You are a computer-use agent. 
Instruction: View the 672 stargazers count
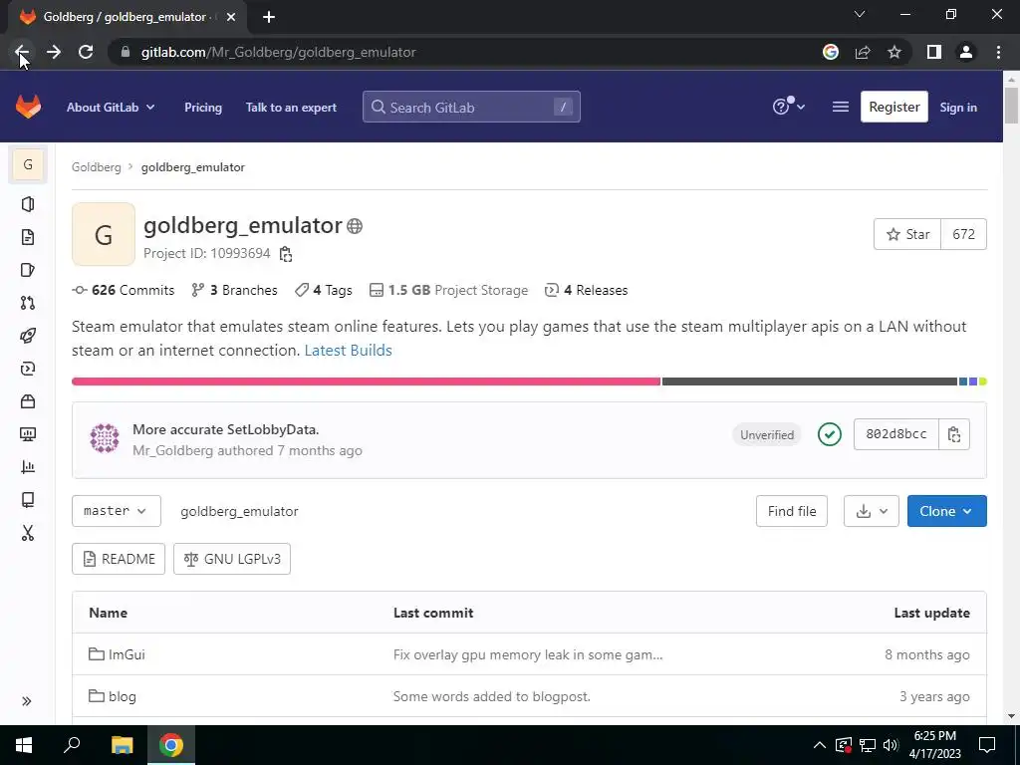pos(963,234)
